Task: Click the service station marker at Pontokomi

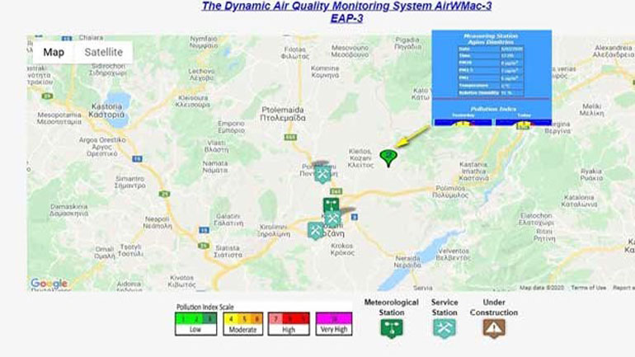Action: 322,174
